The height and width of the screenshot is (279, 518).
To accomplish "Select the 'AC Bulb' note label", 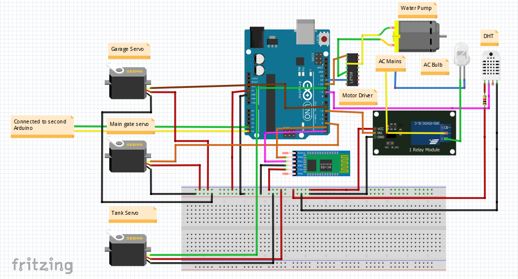I will click(x=435, y=67).
